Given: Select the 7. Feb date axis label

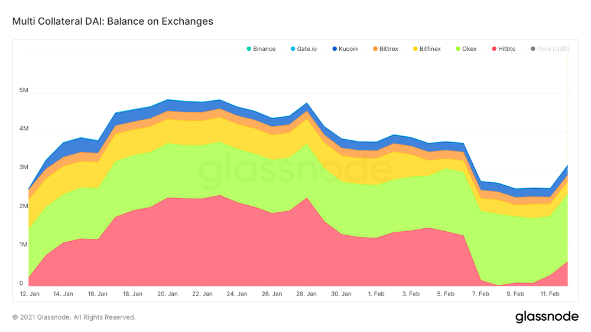Looking at the screenshot, I should 480,294.
